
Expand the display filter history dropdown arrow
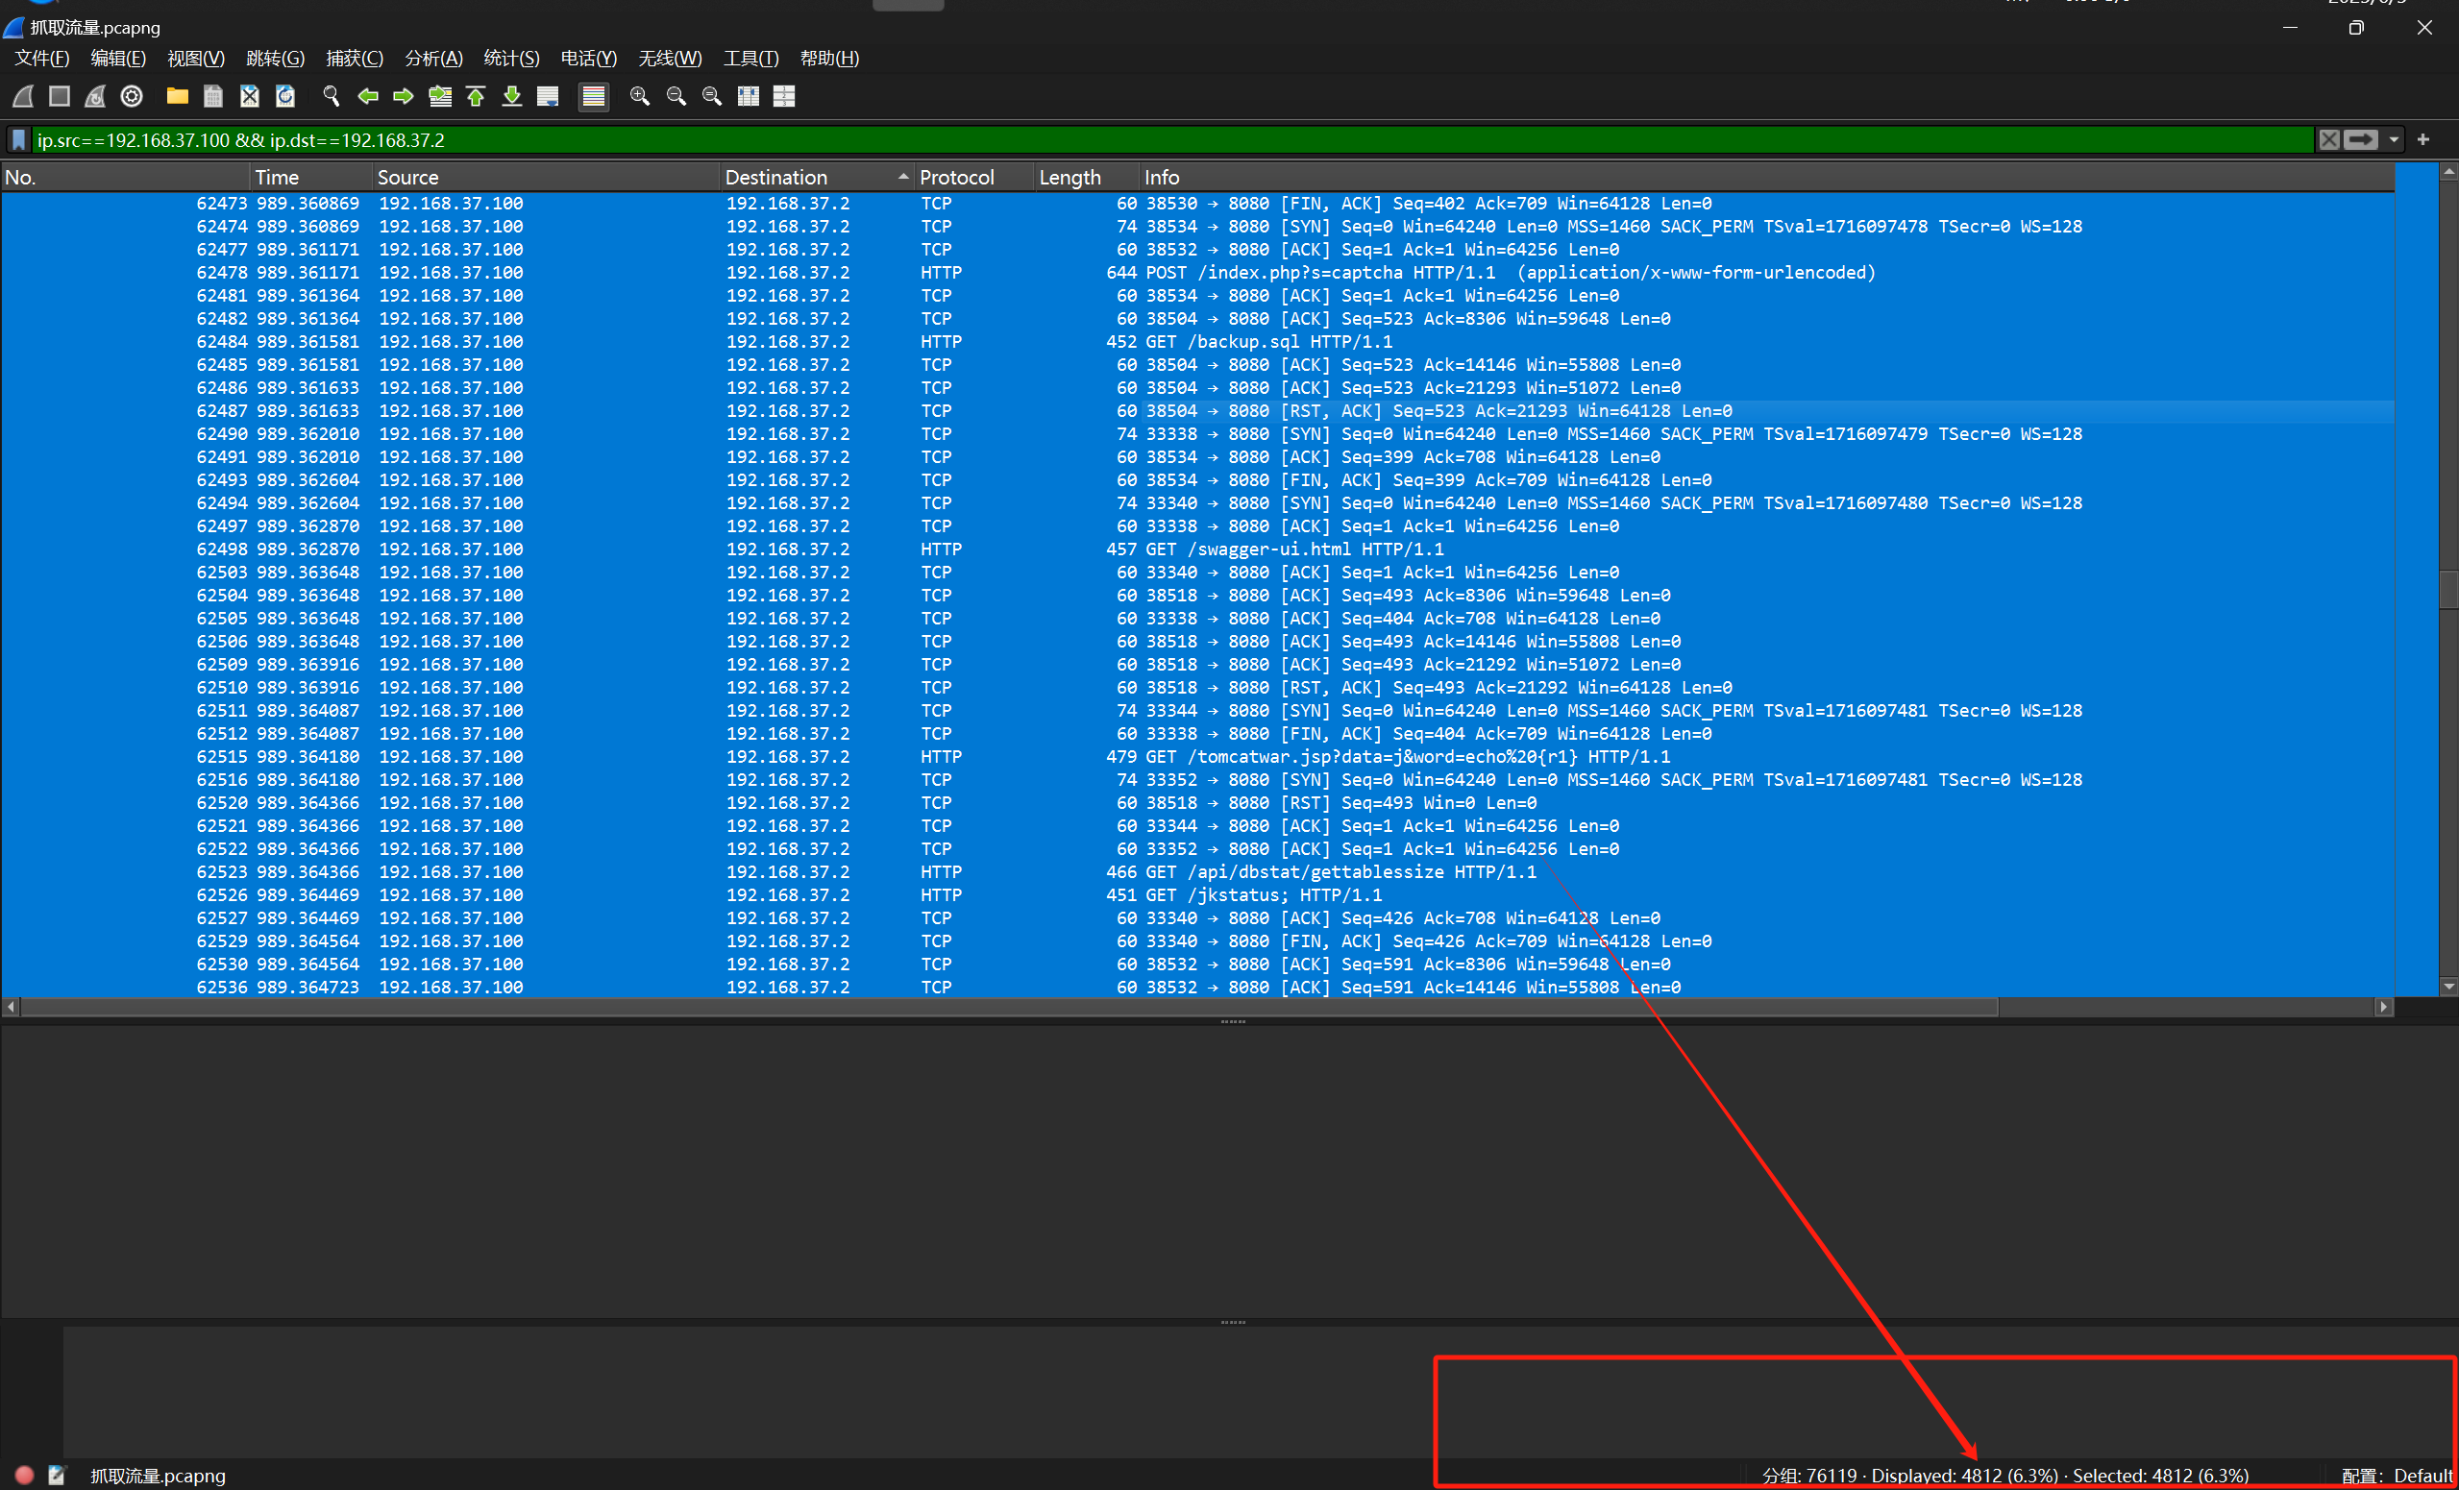pyautogui.click(x=2393, y=139)
